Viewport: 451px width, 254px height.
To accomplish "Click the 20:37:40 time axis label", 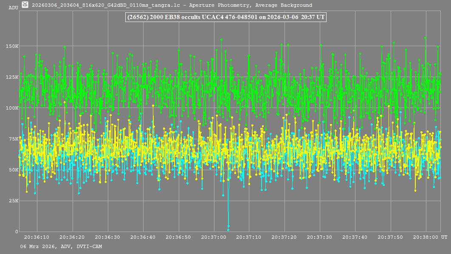I will (x=355, y=237).
